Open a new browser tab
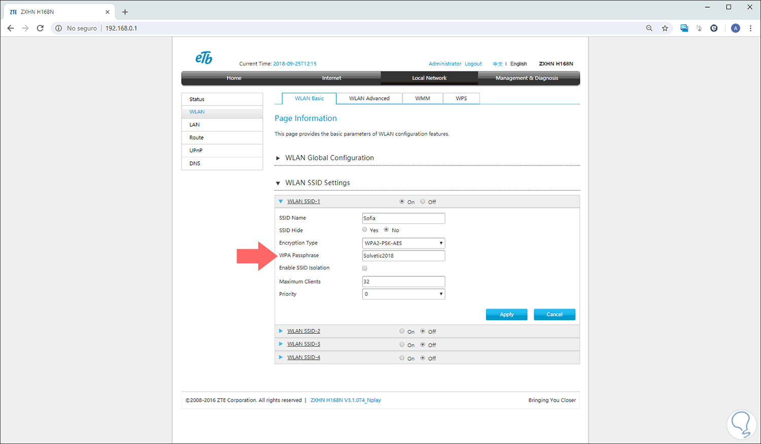 (125, 12)
